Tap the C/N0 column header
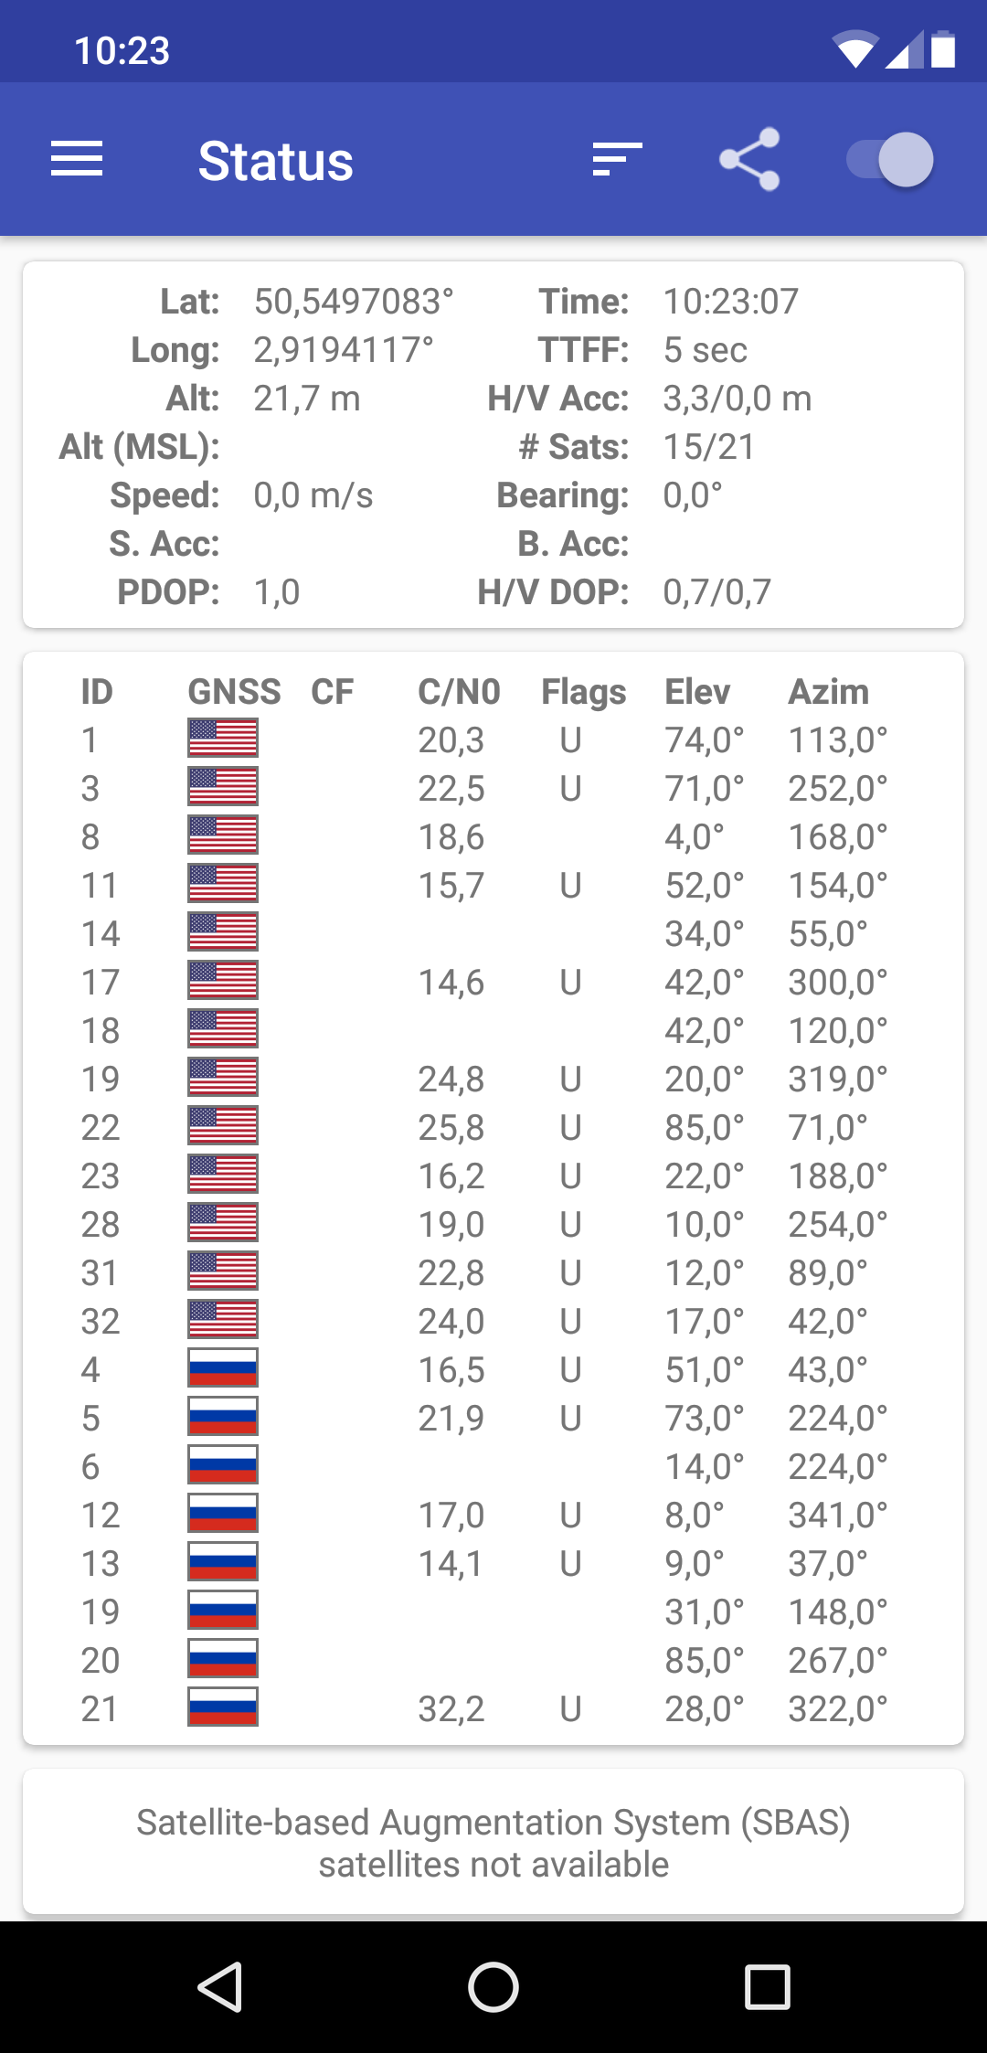Viewport: 987px width, 2053px height. (x=459, y=692)
